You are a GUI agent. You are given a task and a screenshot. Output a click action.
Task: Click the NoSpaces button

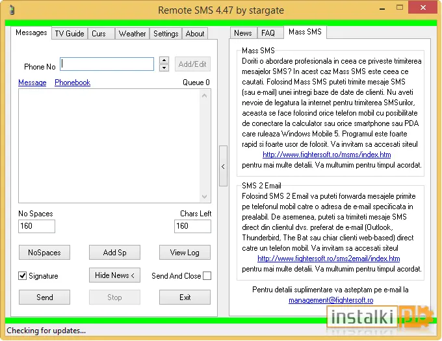[x=45, y=252]
